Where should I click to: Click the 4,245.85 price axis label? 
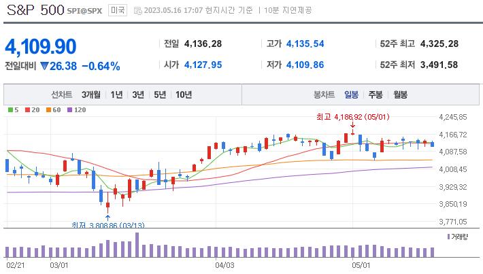(x=453, y=117)
